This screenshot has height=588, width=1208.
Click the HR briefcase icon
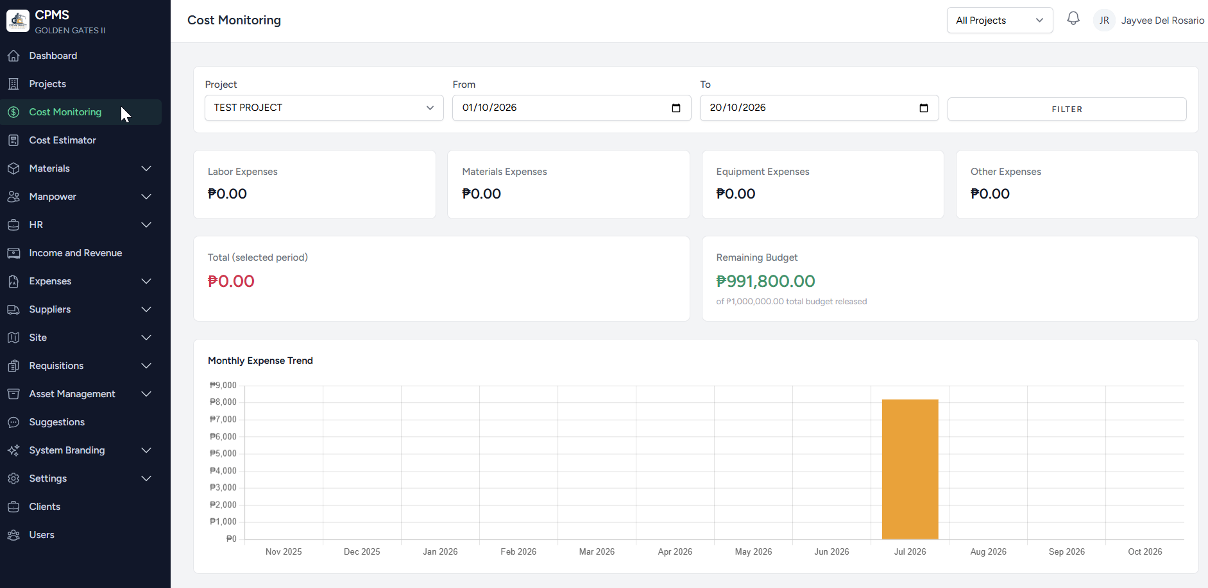13,225
